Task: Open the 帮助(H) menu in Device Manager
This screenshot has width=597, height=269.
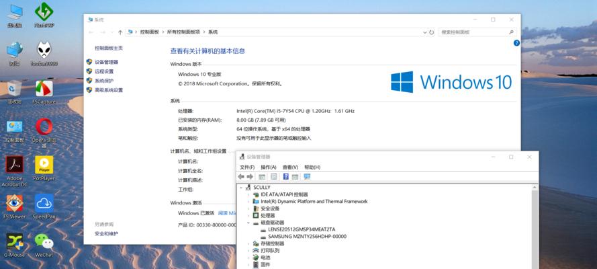Action: point(312,167)
